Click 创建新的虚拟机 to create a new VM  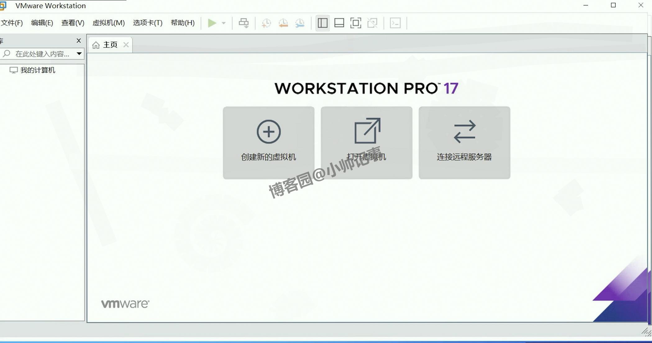[268, 143]
